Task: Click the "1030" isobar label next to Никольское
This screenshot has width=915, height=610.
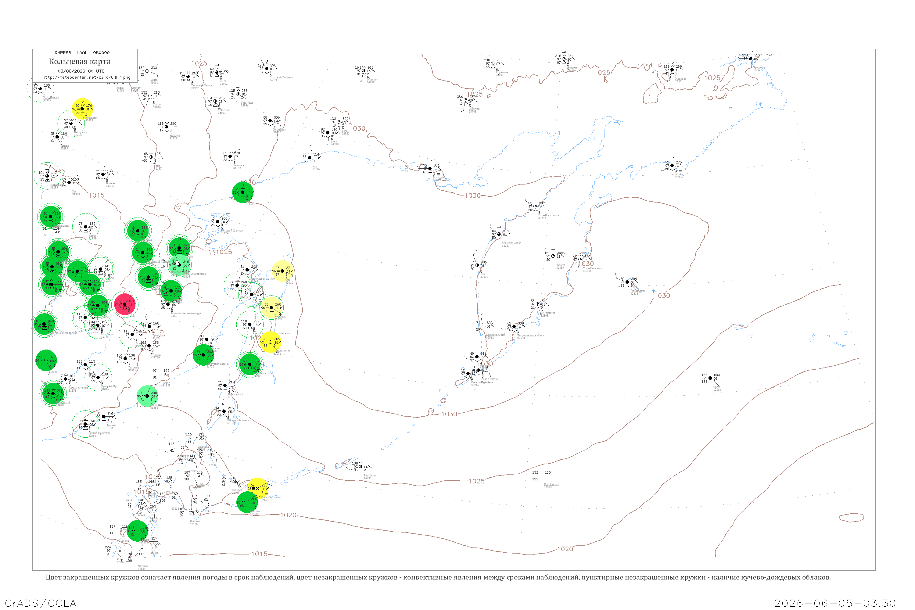Action: [x=662, y=296]
